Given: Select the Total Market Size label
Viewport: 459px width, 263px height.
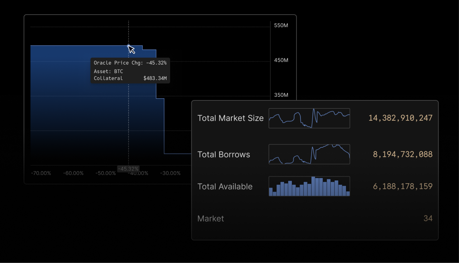Looking at the screenshot, I should point(230,118).
